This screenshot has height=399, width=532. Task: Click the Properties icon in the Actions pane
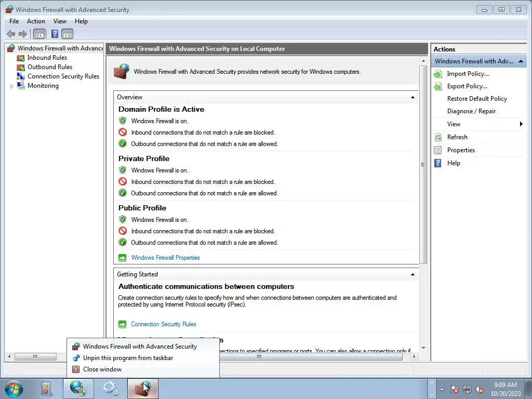click(x=438, y=150)
